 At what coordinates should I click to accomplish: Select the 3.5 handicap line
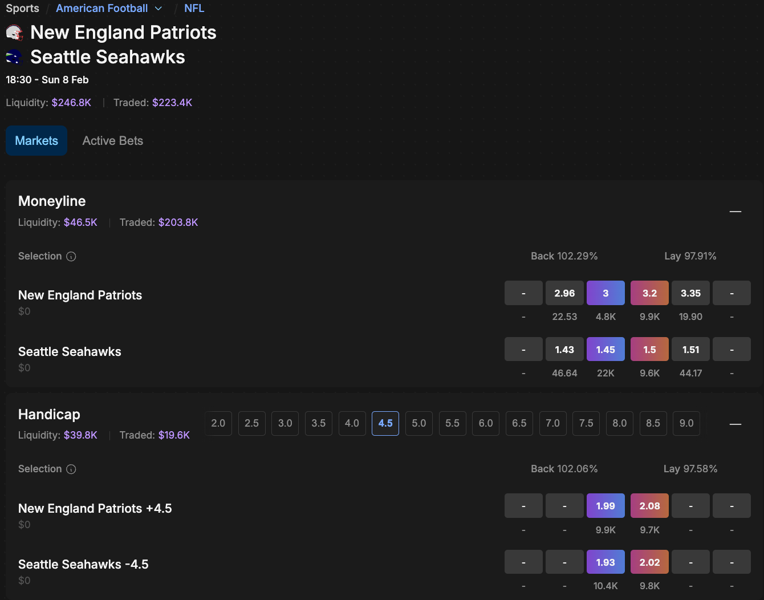(x=319, y=423)
